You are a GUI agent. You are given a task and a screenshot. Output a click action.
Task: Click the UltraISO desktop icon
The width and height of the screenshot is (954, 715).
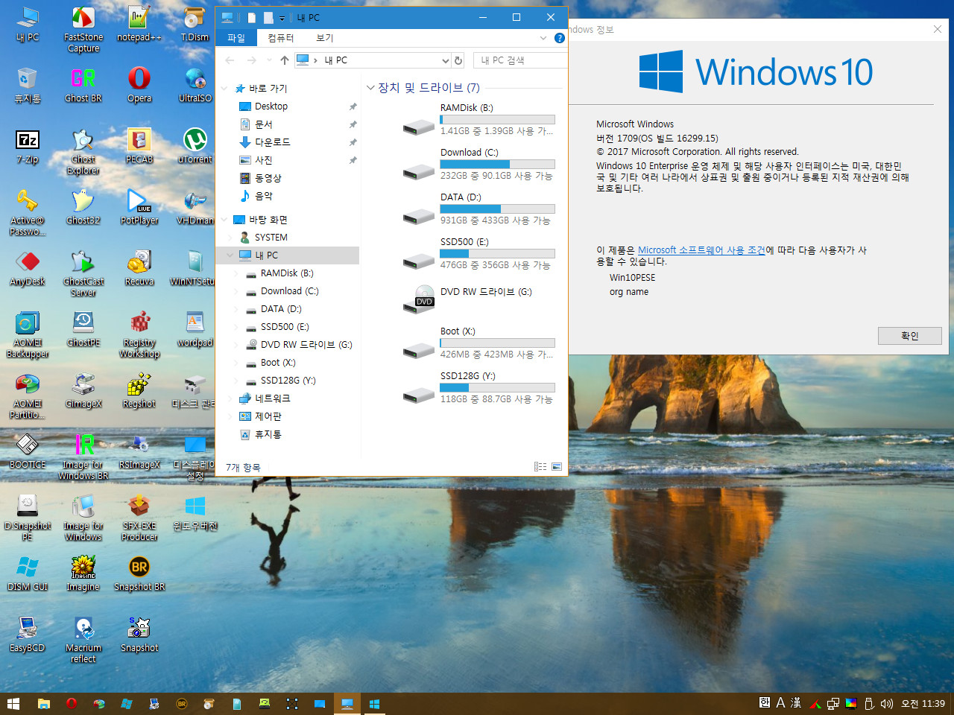pos(195,84)
